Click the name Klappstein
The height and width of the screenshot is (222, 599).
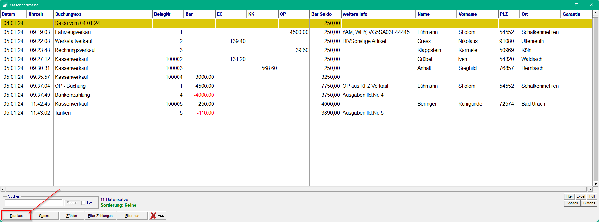pyautogui.click(x=429, y=50)
